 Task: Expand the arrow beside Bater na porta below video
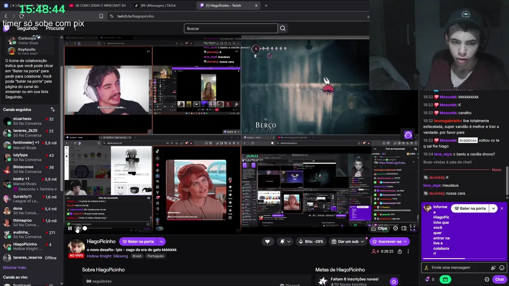point(161,242)
